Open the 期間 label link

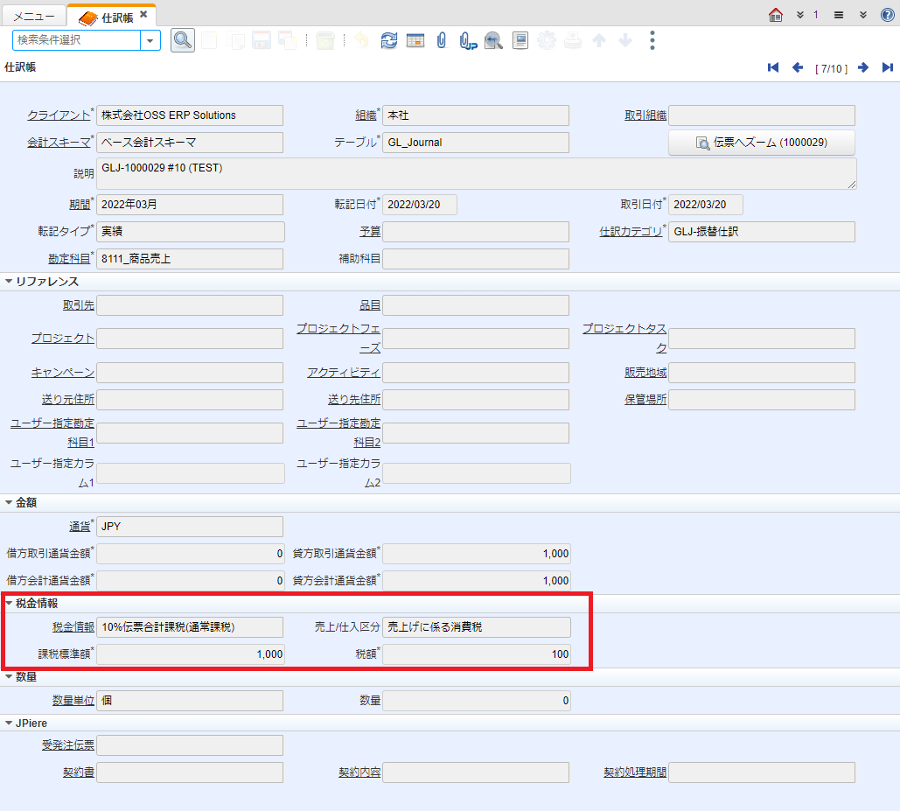[80, 205]
